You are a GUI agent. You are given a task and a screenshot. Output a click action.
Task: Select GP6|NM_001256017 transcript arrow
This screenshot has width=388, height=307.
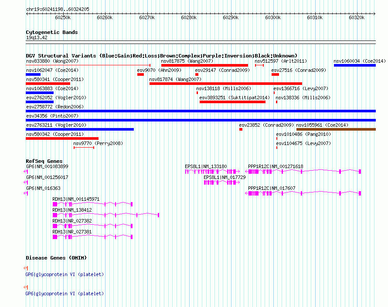point(26,182)
